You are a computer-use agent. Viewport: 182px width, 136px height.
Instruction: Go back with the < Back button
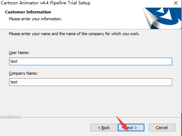click(x=104, y=127)
